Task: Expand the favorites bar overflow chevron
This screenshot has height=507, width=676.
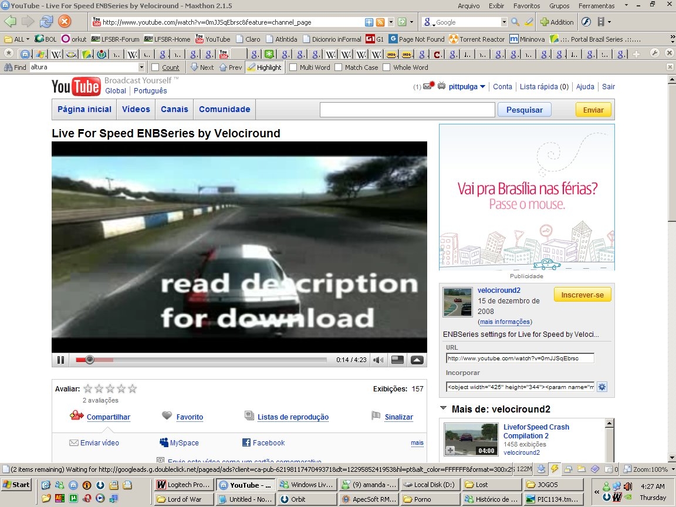Action: (672, 39)
